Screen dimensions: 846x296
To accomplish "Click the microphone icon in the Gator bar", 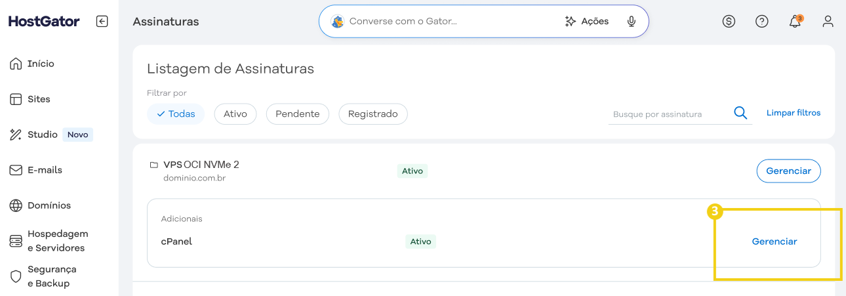I will (x=632, y=22).
